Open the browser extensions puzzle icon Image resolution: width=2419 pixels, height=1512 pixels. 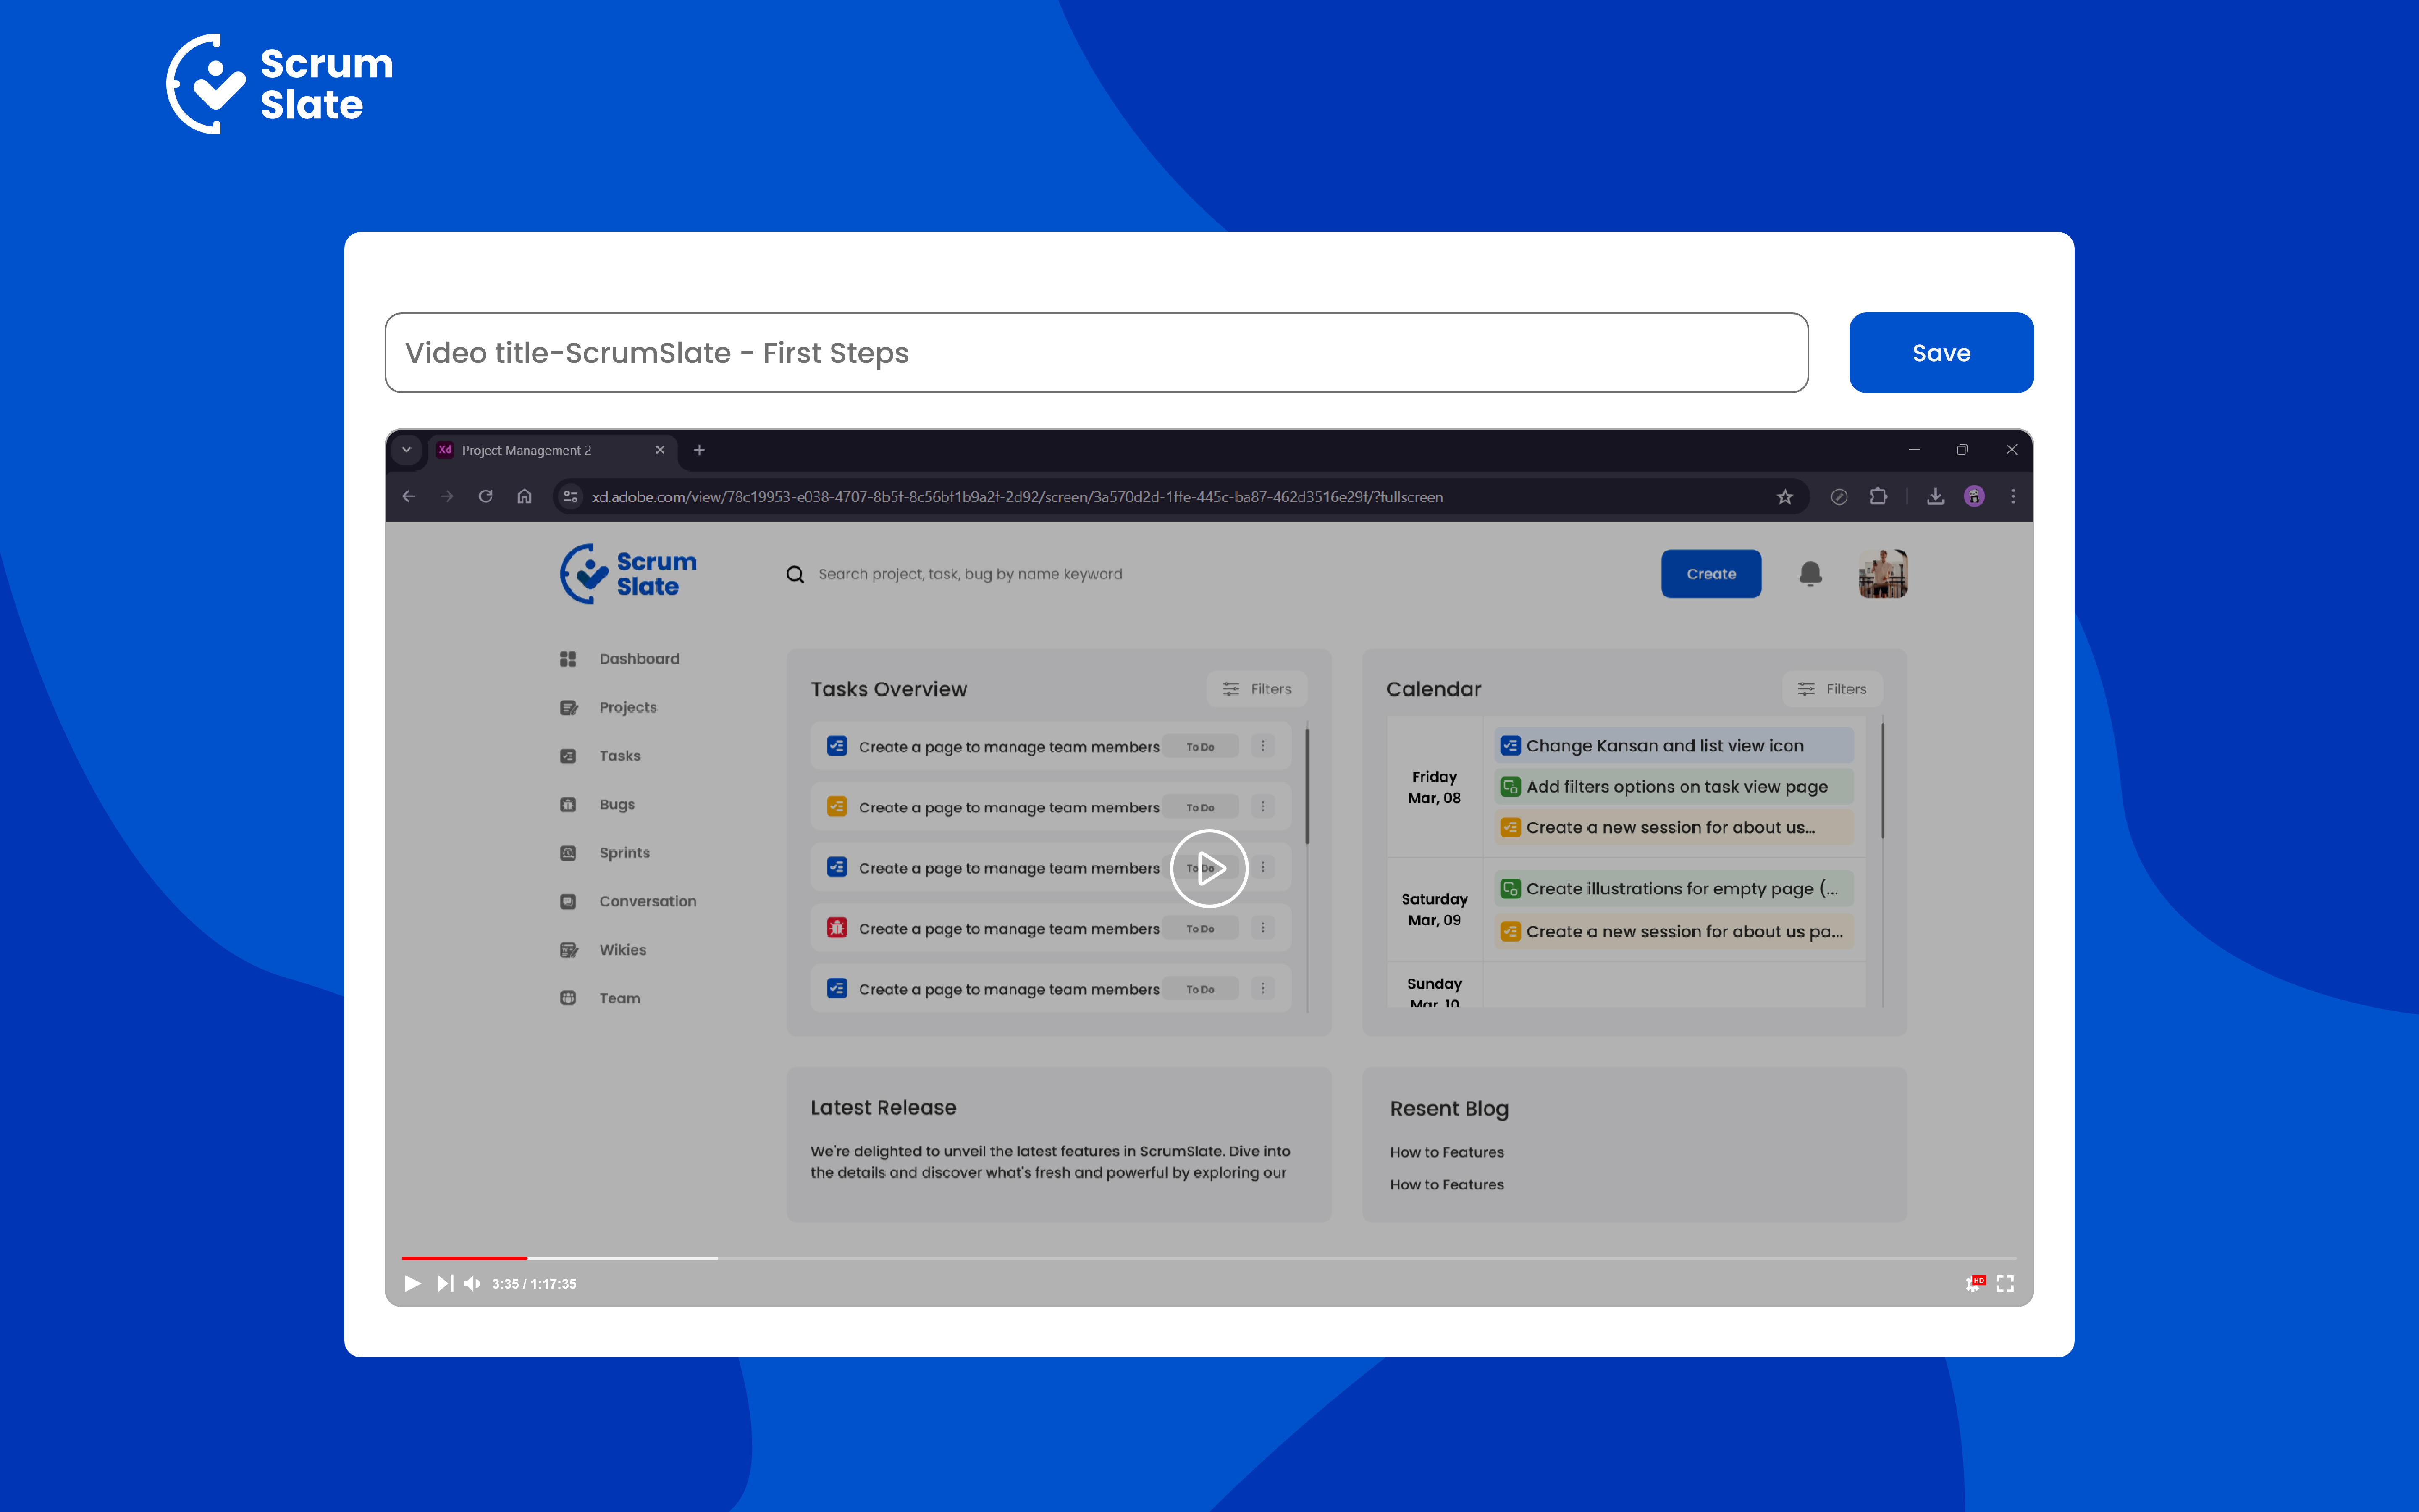(x=1878, y=497)
